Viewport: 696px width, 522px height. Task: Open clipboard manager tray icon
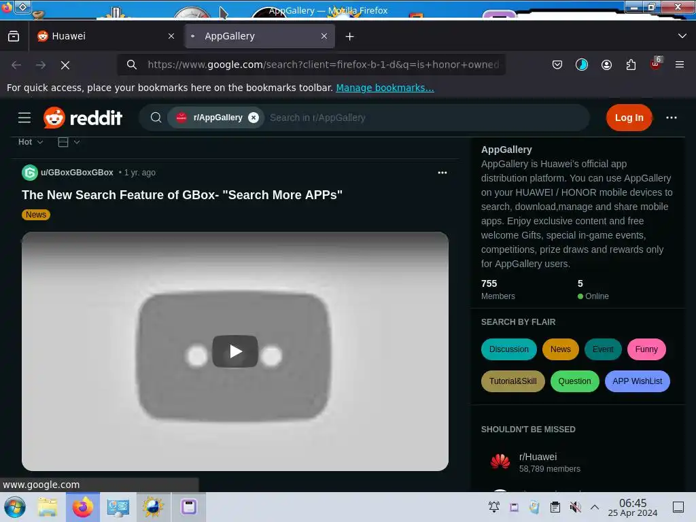pyautogui.click(x=555, y=507)
